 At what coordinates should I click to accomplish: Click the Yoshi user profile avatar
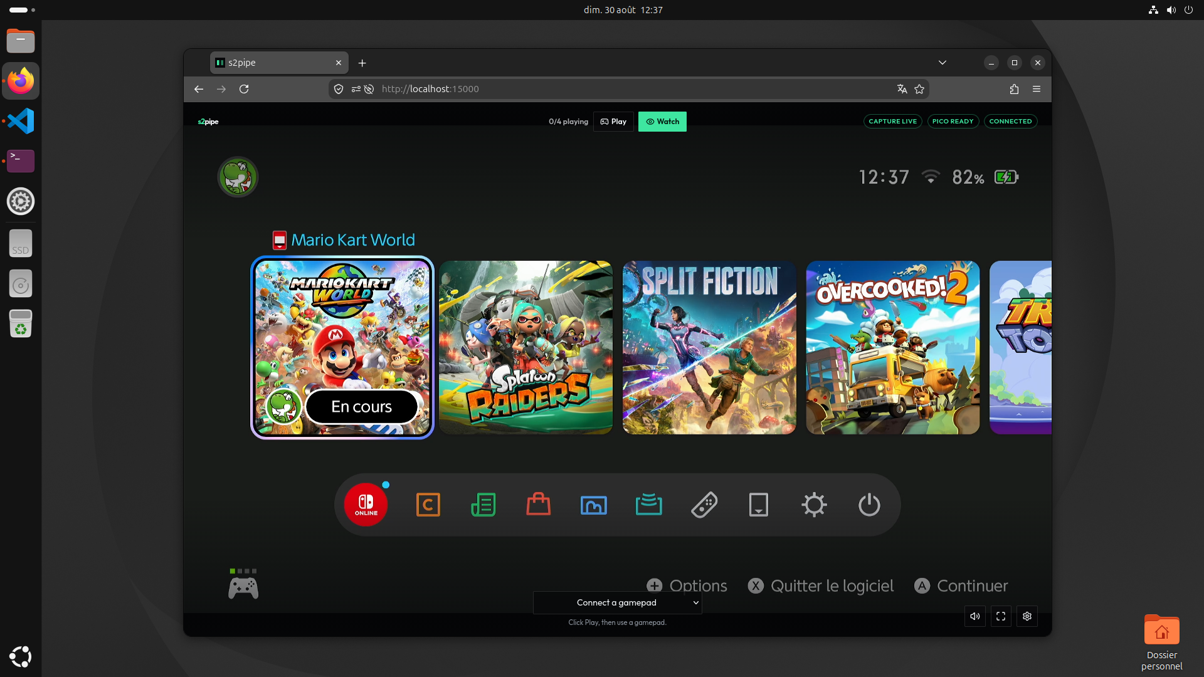(238, 177)
